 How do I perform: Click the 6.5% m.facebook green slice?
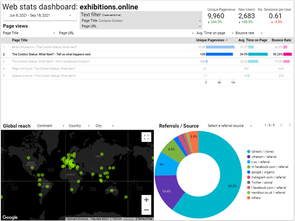(172, 150)
